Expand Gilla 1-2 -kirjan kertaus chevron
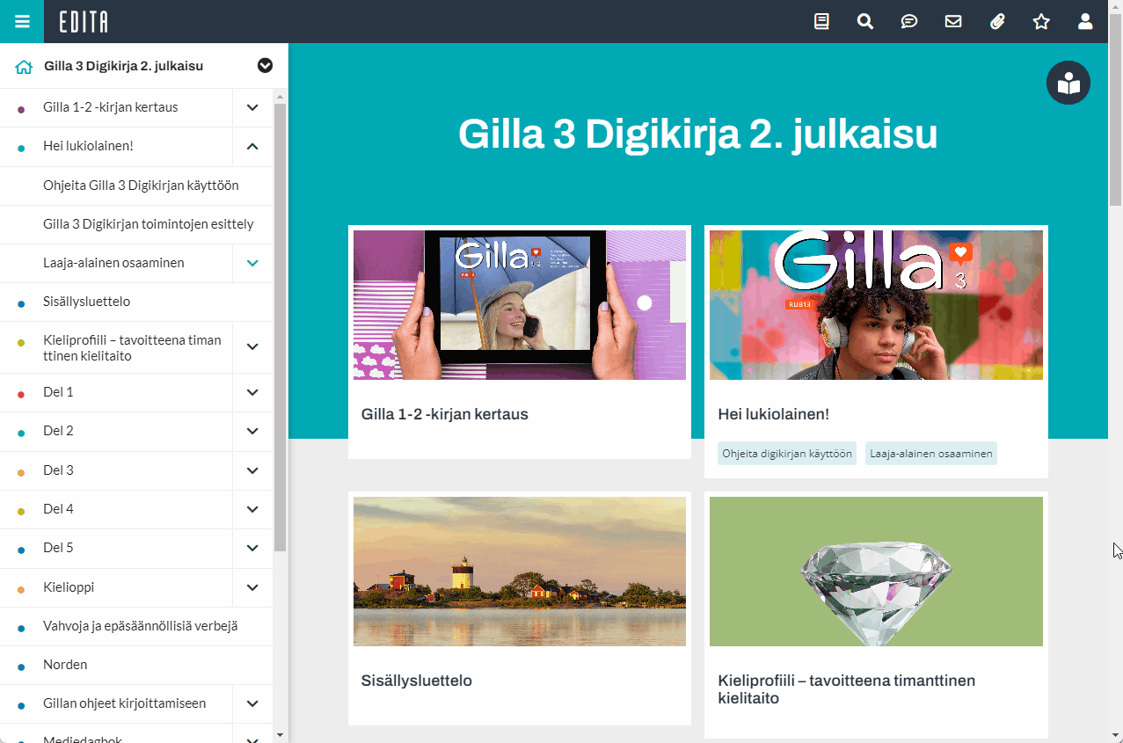The width and height of the screenshot is (1123, 743). pyautogui.click(x=252, y=107)
